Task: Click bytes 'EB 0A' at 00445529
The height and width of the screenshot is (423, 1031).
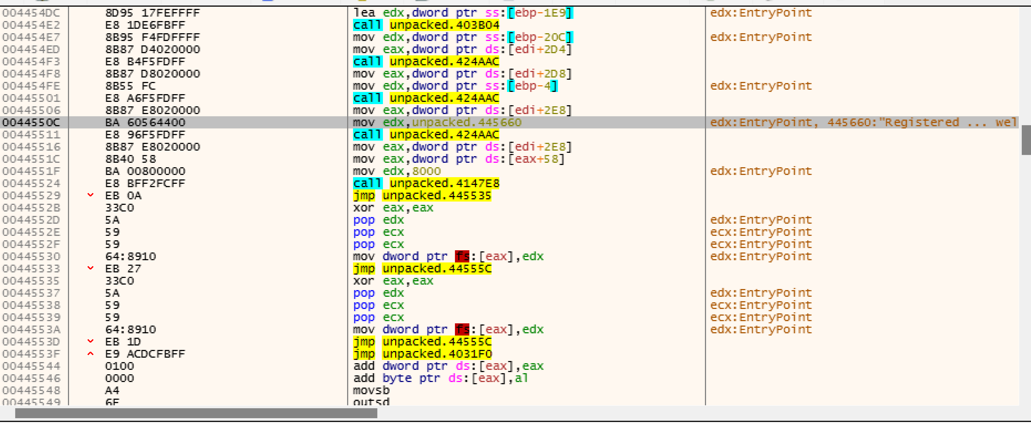Action: [123, 196]
